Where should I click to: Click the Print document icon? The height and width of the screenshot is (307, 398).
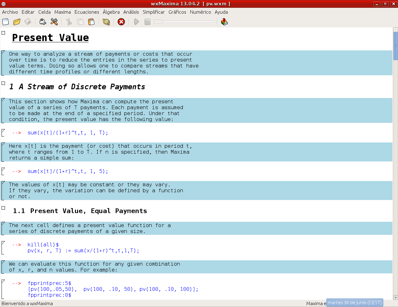tap(43, 22)
